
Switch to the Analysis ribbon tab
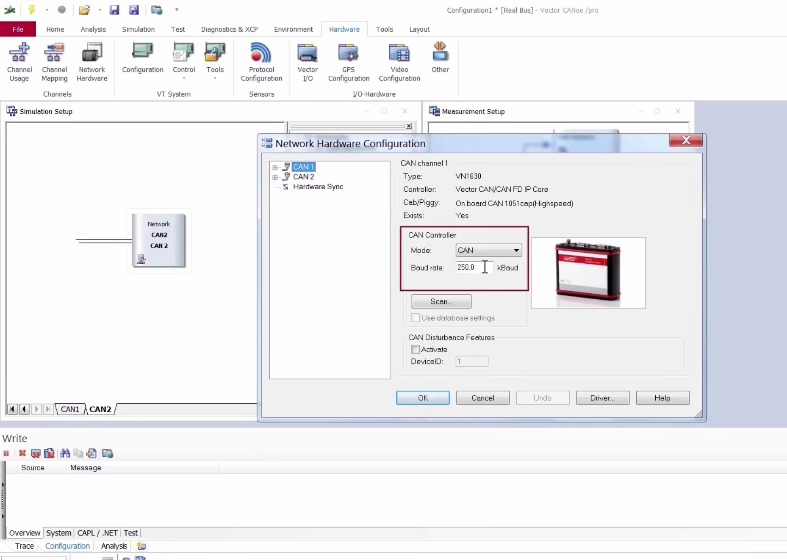tap(93, 29)
